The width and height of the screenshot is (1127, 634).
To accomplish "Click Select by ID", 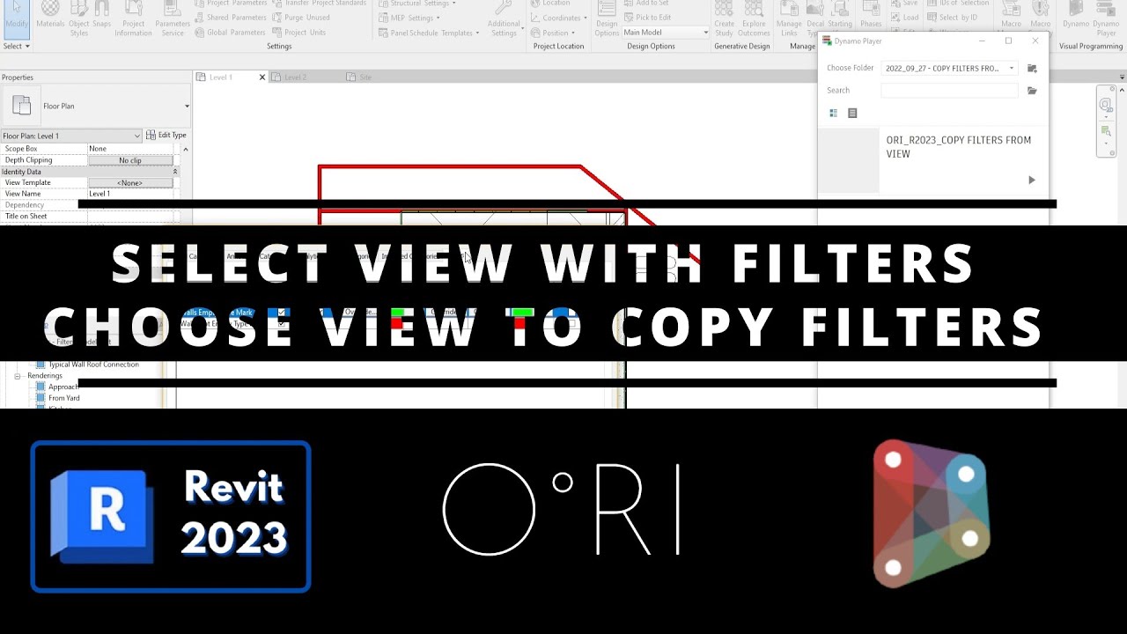I will [952, 17].
